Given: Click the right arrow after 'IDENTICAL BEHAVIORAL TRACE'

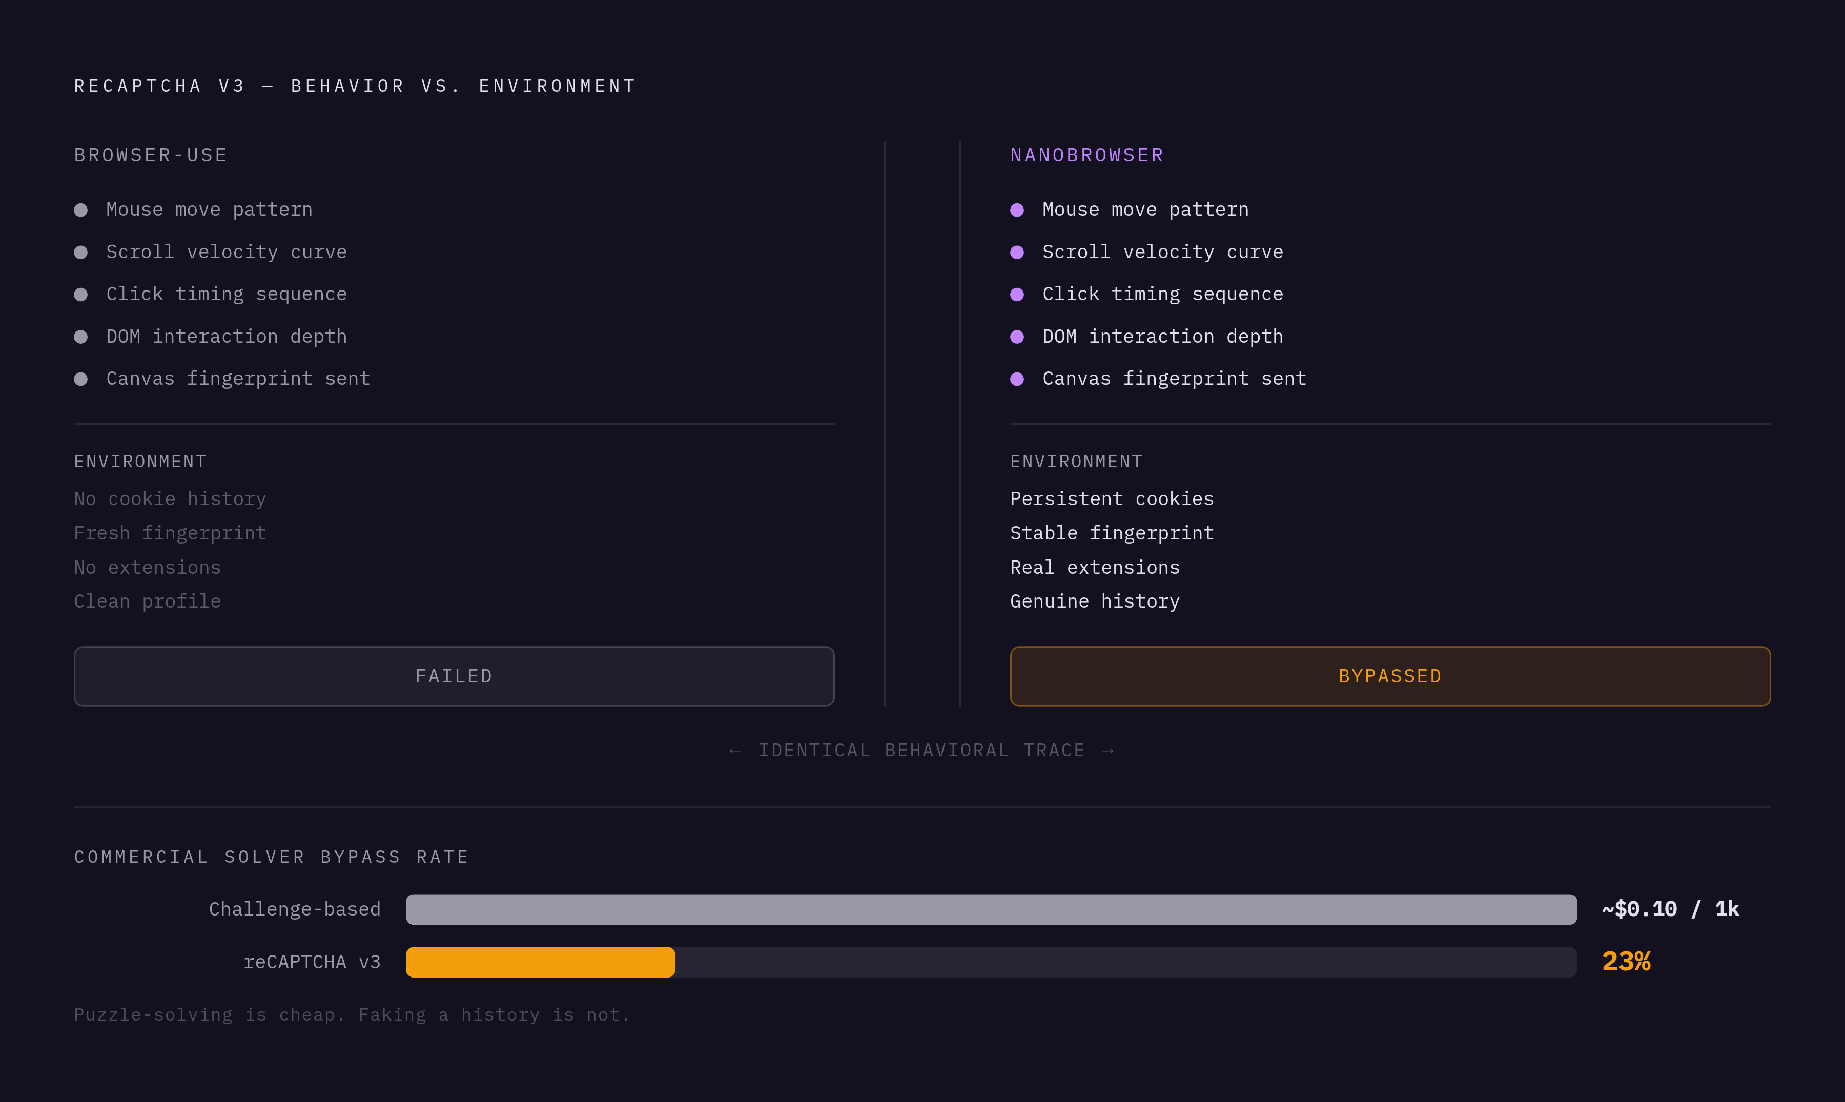Looking at the screenshot, I should tap(1108, 751).
